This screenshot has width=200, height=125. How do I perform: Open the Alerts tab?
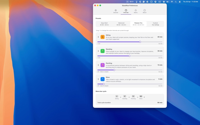(135, 11)
